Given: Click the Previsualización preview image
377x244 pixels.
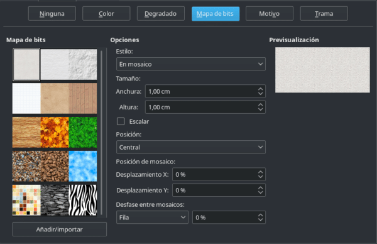Looking at the screenshot, I should (x=322, y=70).
